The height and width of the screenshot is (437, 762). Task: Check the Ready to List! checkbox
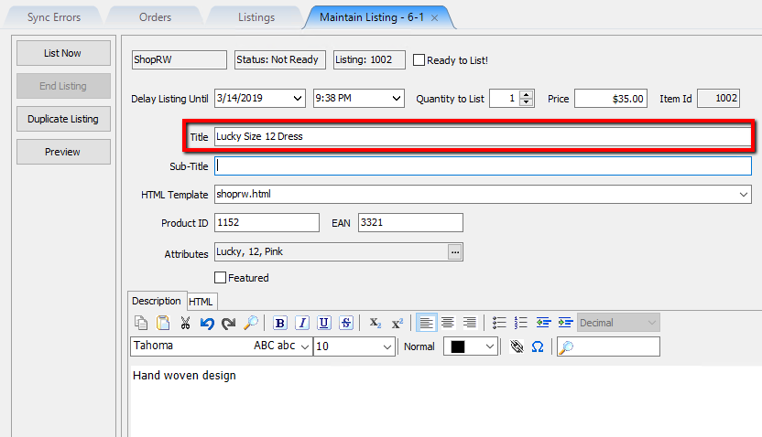419,60
